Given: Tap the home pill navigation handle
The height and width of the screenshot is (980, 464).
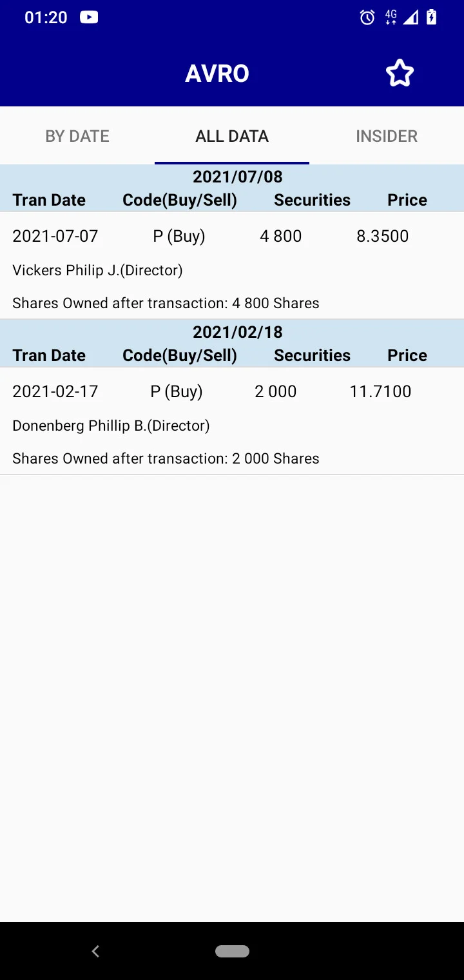Looking at the screenshot, I should point(232,951).
